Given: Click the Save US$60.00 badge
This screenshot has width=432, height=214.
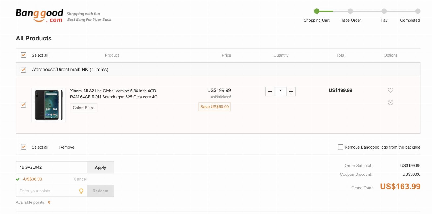Looking at the screenshot, I should pyautogui.click(x=214, y=107).
